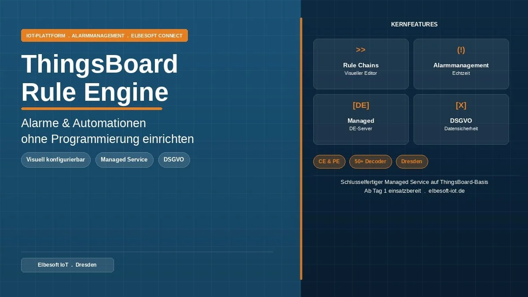Click the '50+ Decoder' tag
Image resolution: width=528 pixels, height=297 pixels.
370,161
